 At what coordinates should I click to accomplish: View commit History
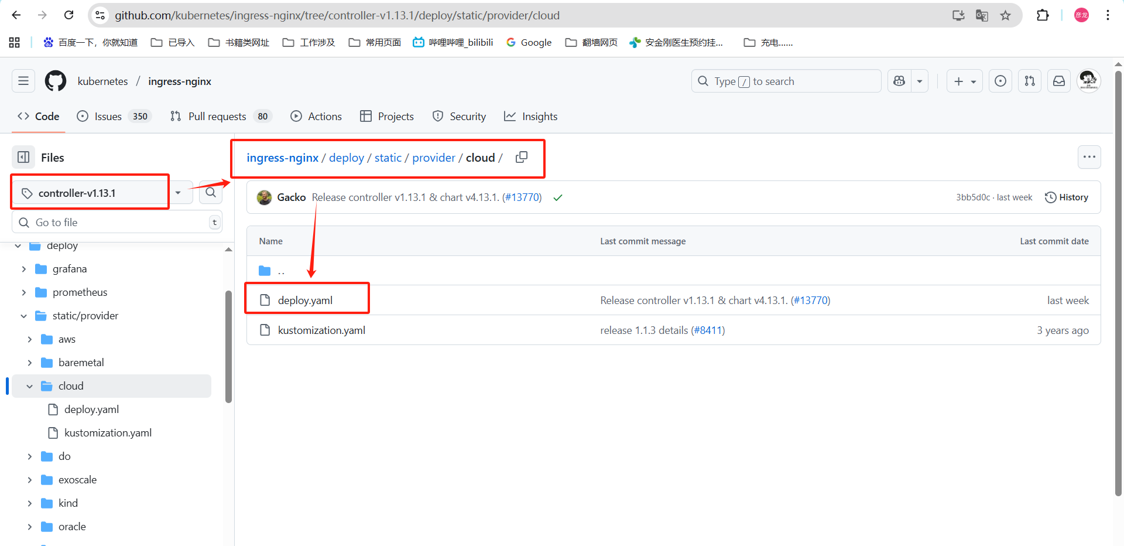(x=1067, y=197)
